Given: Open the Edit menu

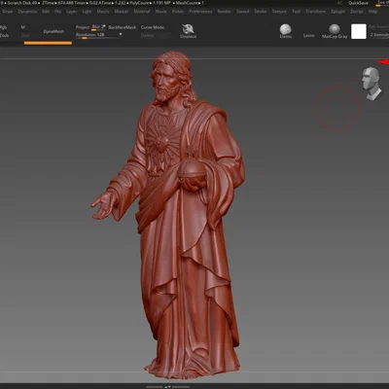Looking at the screenshot, I should click(x=46, y=12).
